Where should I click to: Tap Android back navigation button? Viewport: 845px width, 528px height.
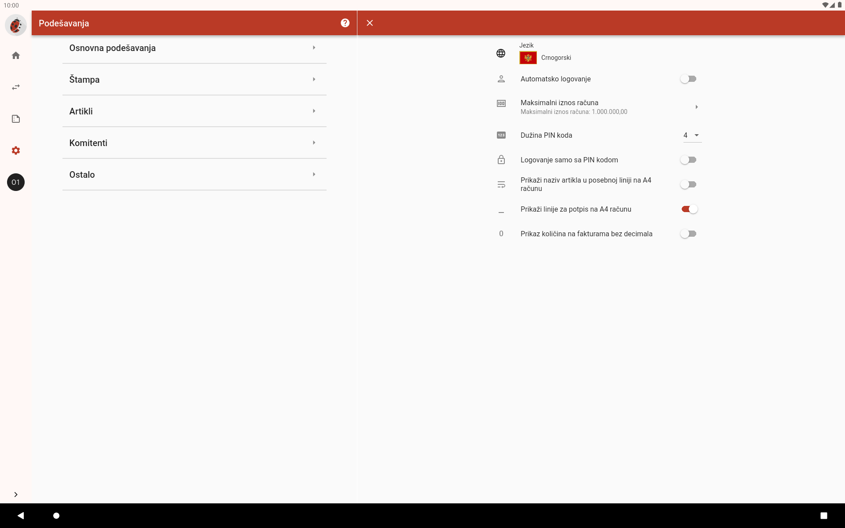click(21, 515)
